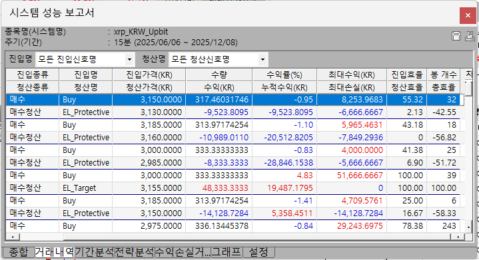The image size is (479, 260).
Task: Open the 청산명 dropdown arrow
Action: coord(262,59)
